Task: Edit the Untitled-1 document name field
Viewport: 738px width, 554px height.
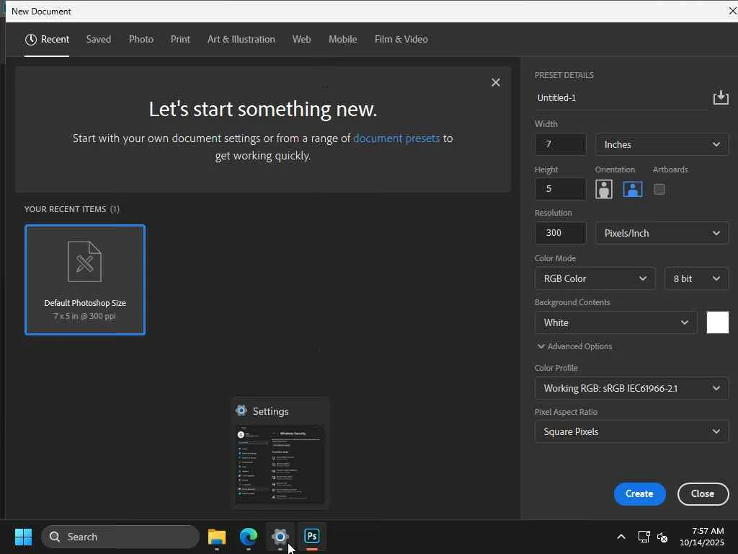Action: [x=621, y=98]
